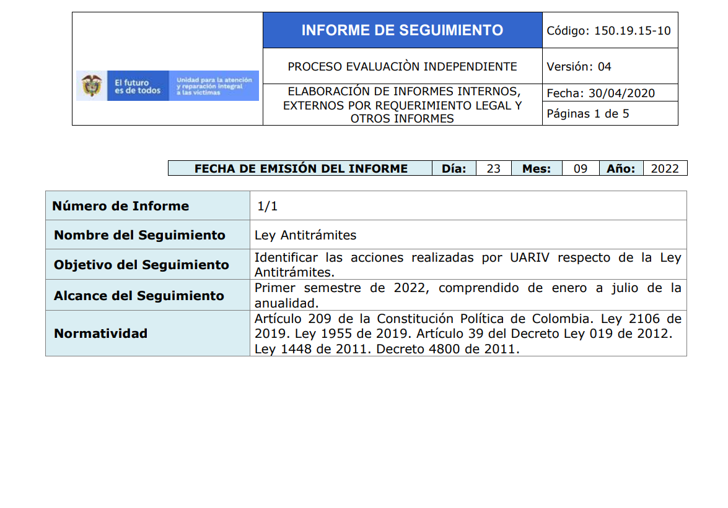Click the 'Año:' label
Viewport: 728px width, 508px height.
(x=621, y=169)
